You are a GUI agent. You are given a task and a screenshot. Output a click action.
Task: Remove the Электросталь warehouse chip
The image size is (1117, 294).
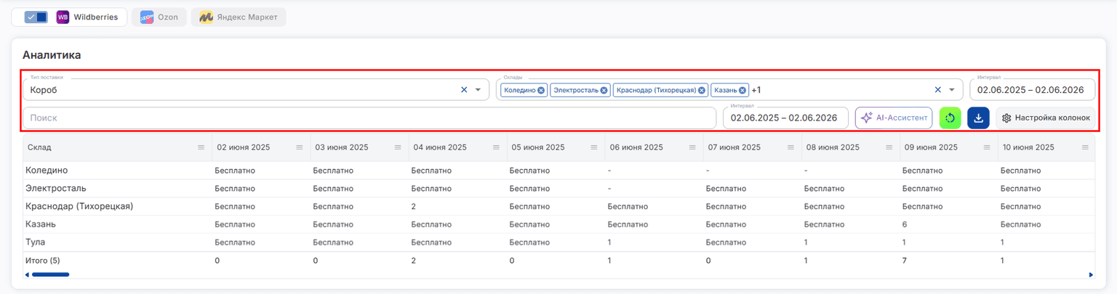coord(604,90)
